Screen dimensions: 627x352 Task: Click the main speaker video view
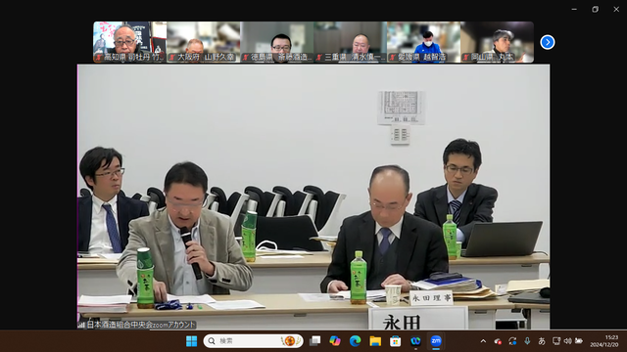313,197
